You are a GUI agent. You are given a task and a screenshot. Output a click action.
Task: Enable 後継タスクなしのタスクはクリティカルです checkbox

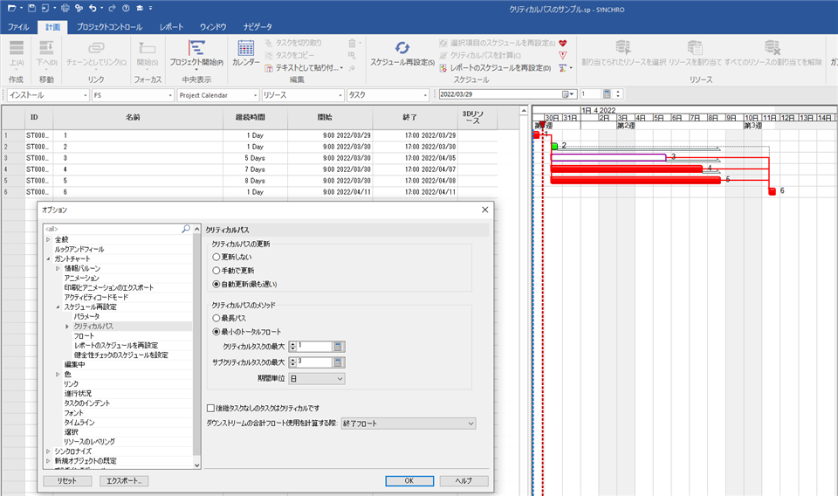click(x=210, y=408)
